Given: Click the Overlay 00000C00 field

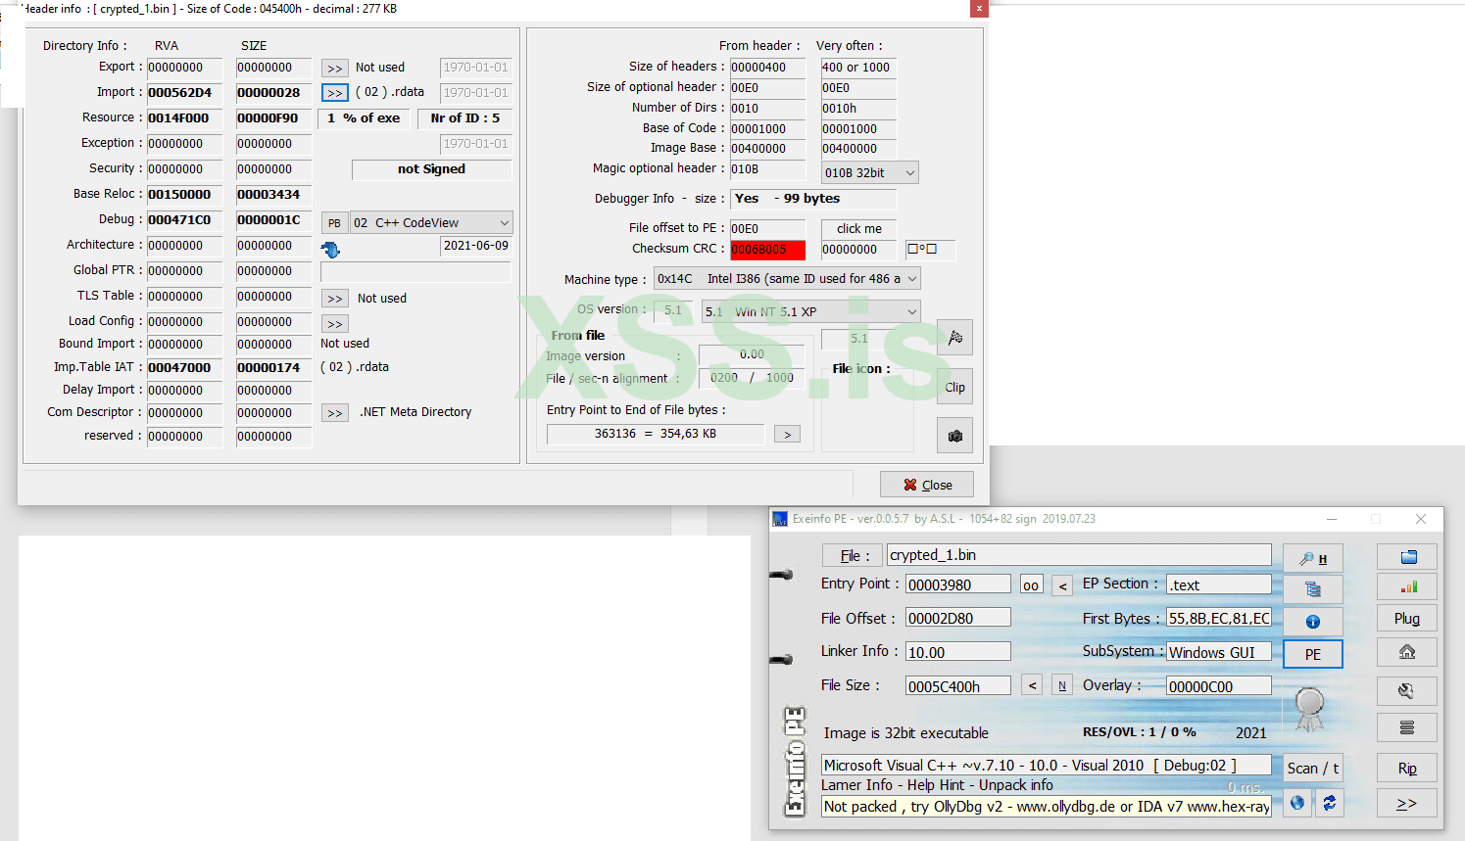Looking at the screenshot, I should tap(1218, 686).
